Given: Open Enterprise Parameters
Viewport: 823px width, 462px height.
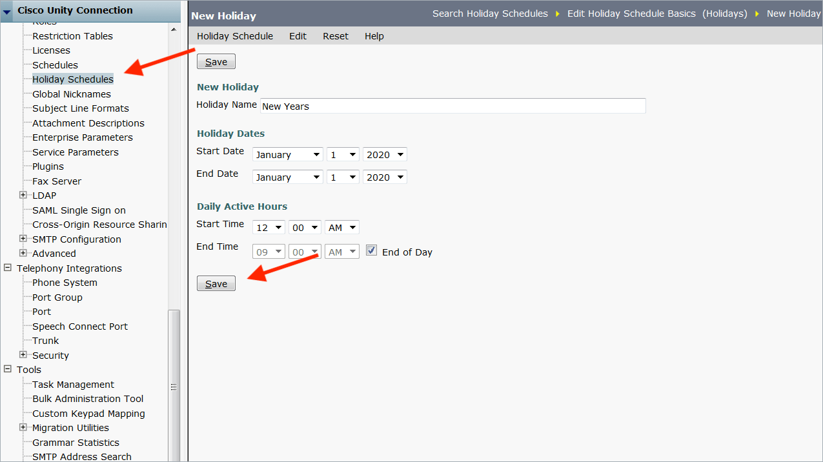Looking at the screenshot, I should pyautogui.click(x=83, y=137).
